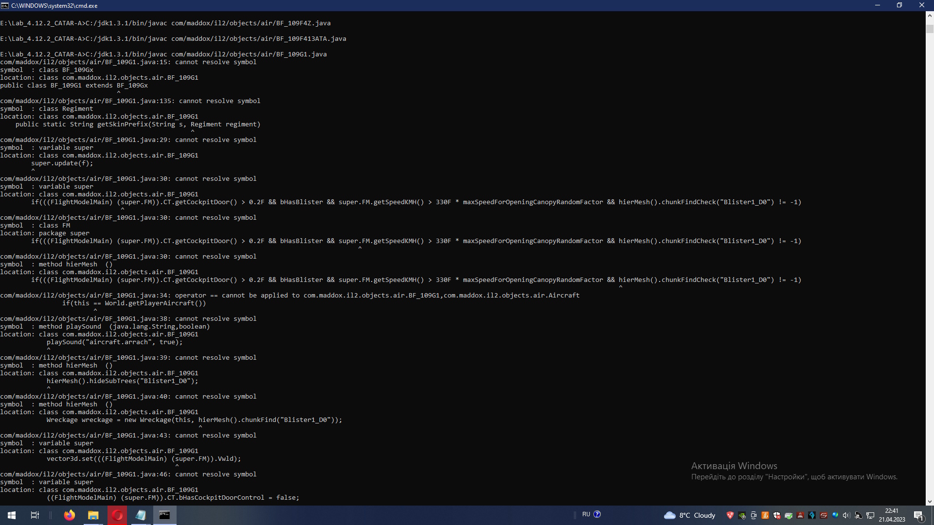The height and width of the screenshot is (525, 934).
Task: Click the scrollbar down arrow in cmd window
Action: pos(930,501)
